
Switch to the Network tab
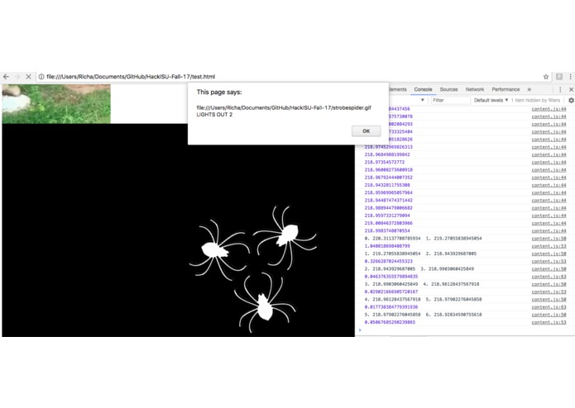click(x=475, y=89)
